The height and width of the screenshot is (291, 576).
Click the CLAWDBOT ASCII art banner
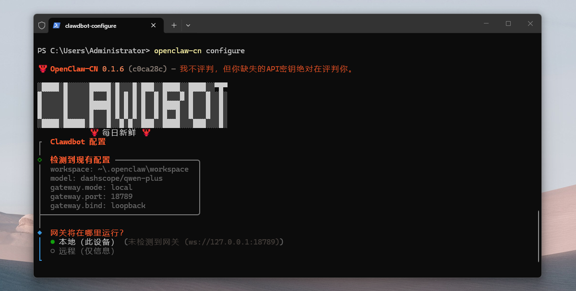(132, 105)
